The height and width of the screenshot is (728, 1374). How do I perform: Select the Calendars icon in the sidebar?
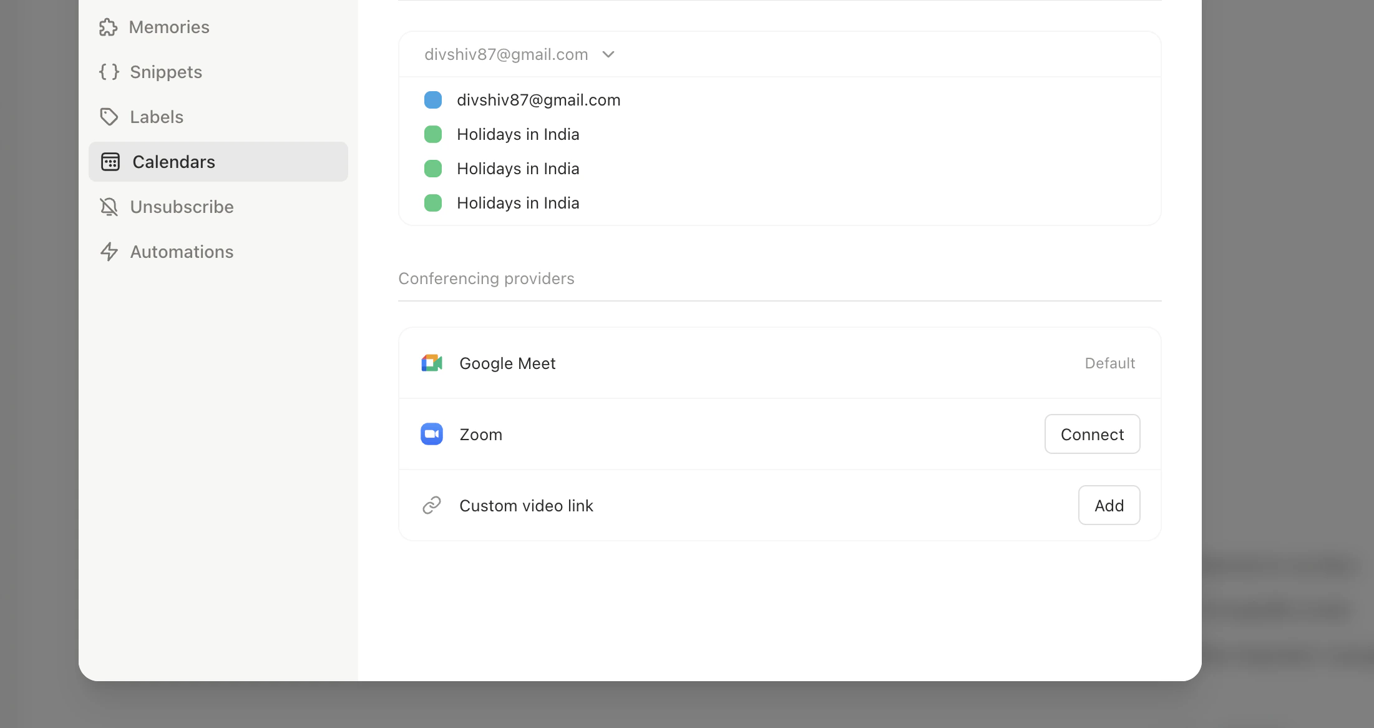pyautogui.click(x=110, y=162)
